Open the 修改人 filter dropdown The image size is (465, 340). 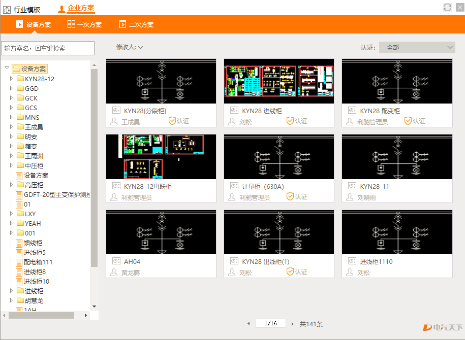click(130, 47)
